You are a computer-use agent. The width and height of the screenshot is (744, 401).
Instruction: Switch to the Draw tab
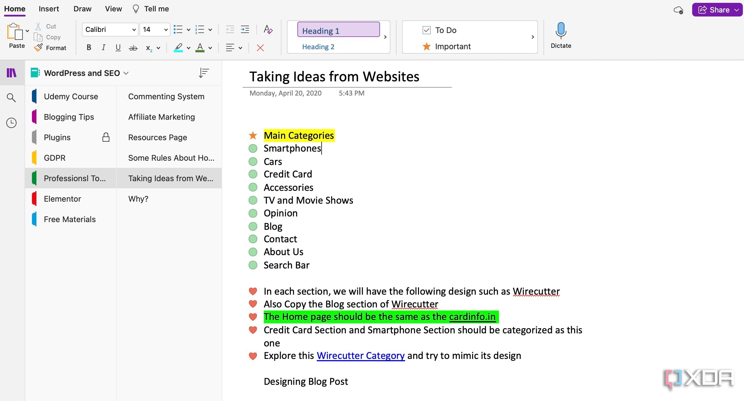[82, 9]
